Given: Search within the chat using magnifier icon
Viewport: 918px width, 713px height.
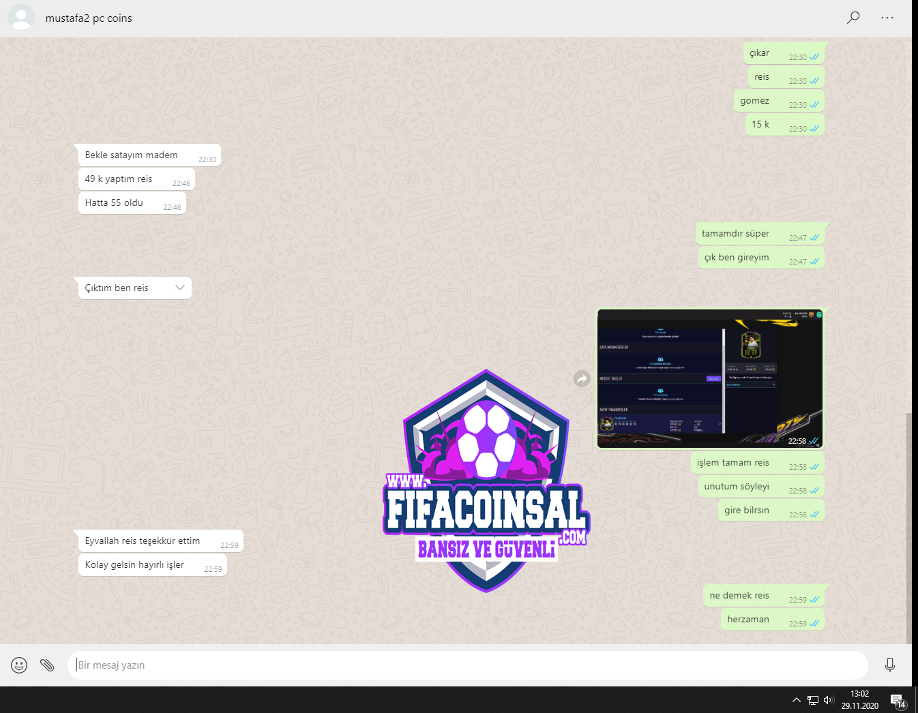Looking at the screenshot, I should pyautogui.click(x=853, y=18).
